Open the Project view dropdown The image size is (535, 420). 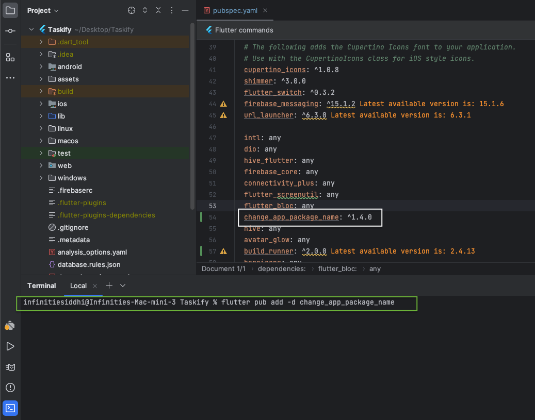click(x=43, y=11)
